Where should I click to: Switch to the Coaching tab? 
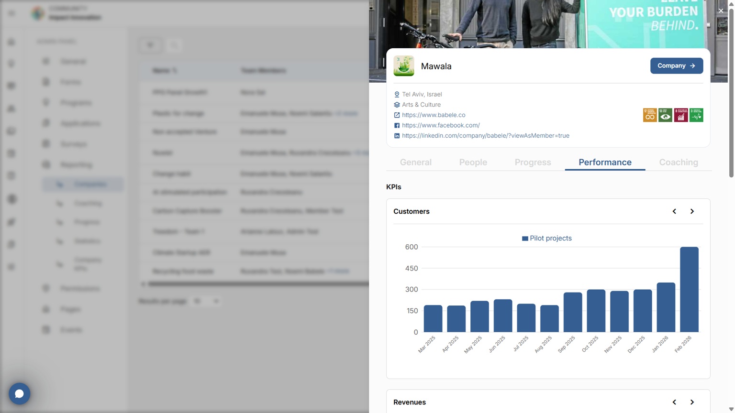tap(679, 162)
